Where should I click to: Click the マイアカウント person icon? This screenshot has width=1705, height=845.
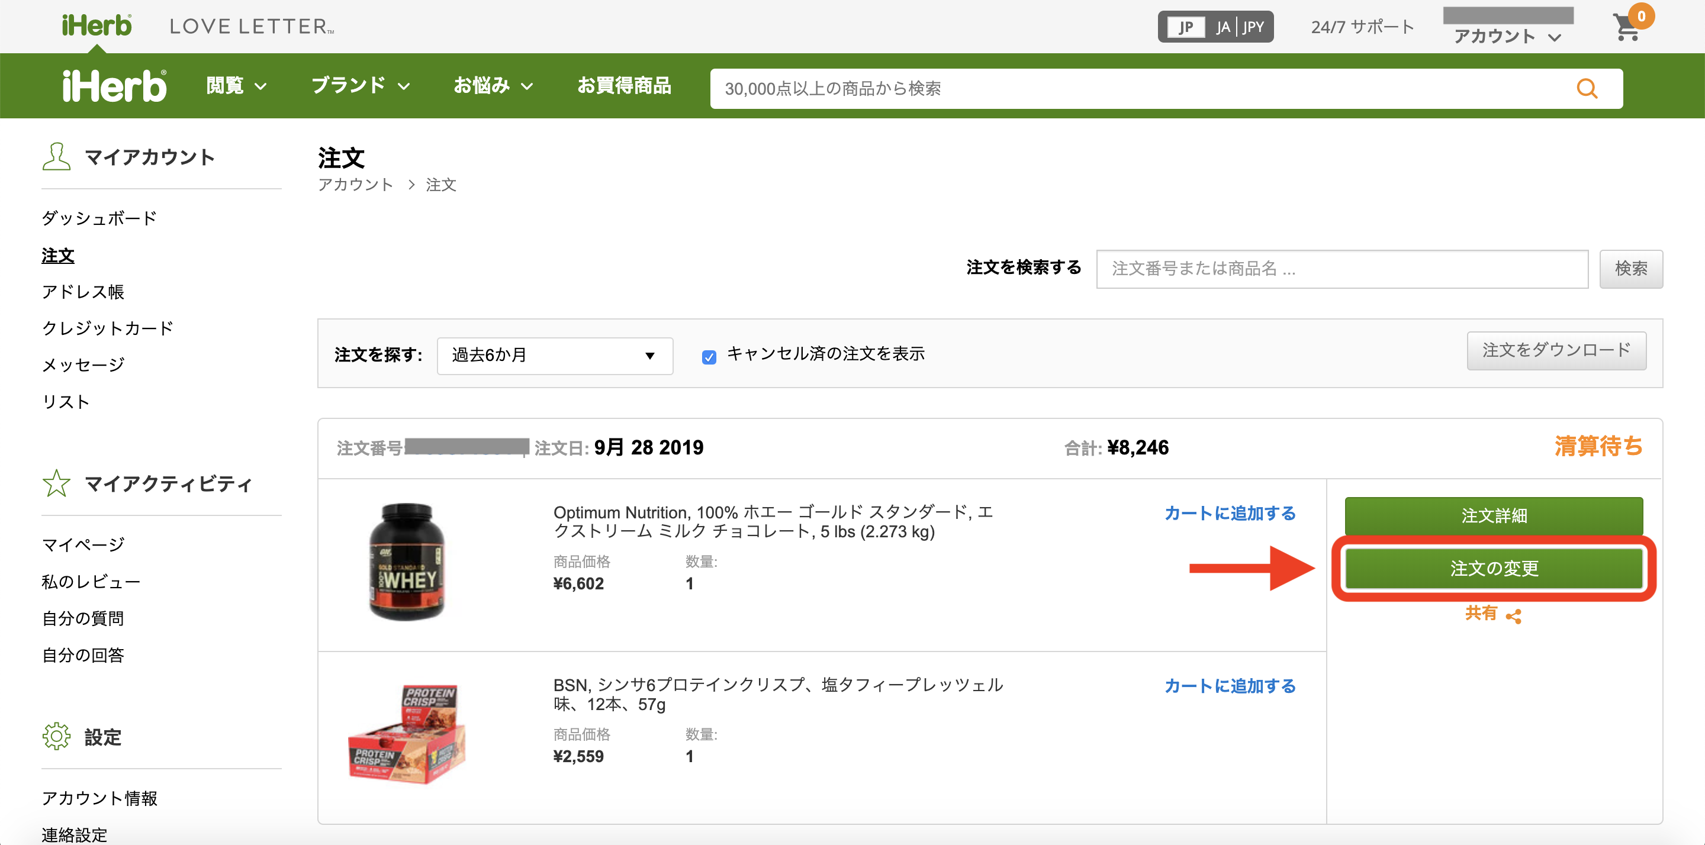coord(56,157)
